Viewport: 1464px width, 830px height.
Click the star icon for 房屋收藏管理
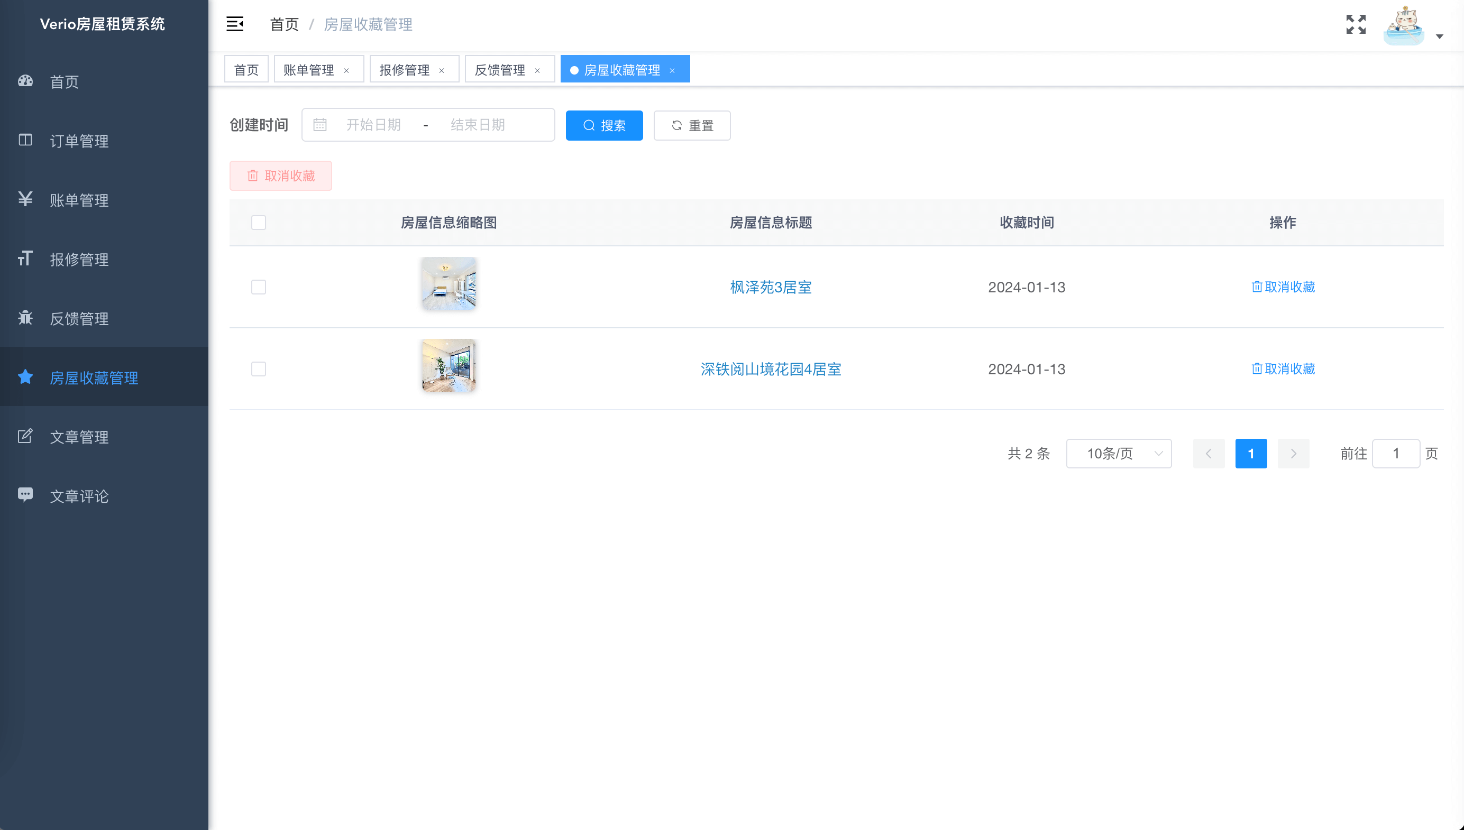pyautogui.click(x=25, y=377)
